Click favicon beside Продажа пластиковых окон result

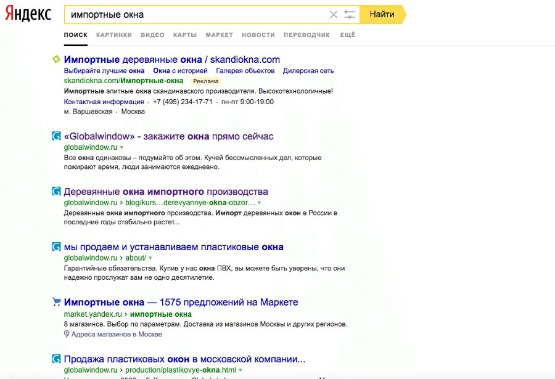coord(56,359)
